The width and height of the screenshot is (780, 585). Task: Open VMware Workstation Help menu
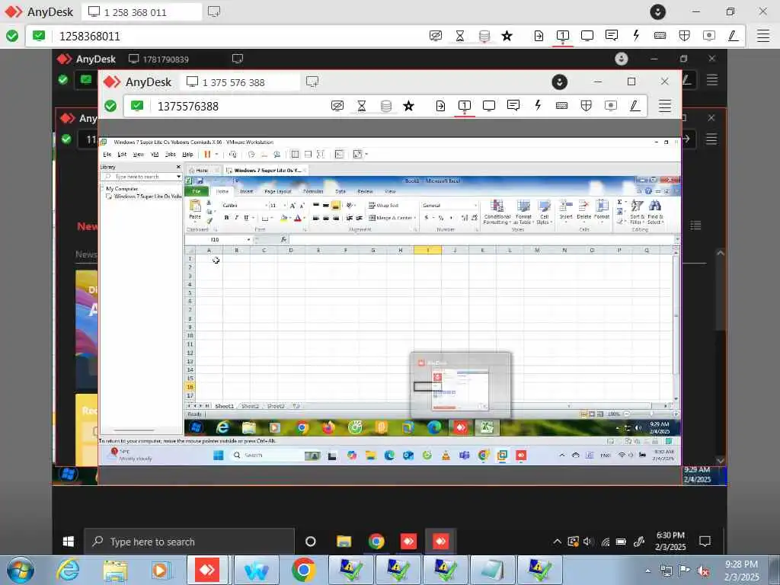point(187,154)
